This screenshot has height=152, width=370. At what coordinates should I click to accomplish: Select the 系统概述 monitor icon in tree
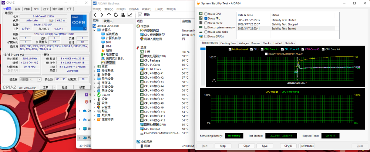tap(103, 34)
